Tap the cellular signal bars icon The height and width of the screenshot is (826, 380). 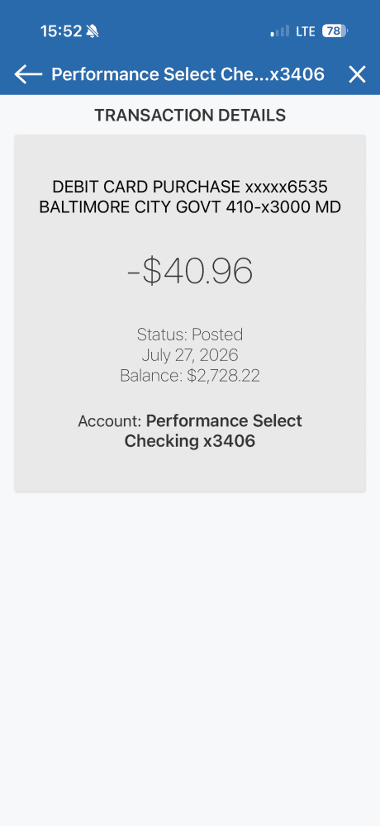(280, 31)
